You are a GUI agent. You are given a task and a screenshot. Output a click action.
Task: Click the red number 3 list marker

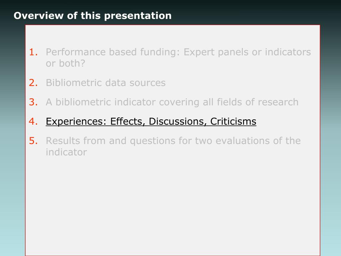pyautogui.click(x=33, y=102)
